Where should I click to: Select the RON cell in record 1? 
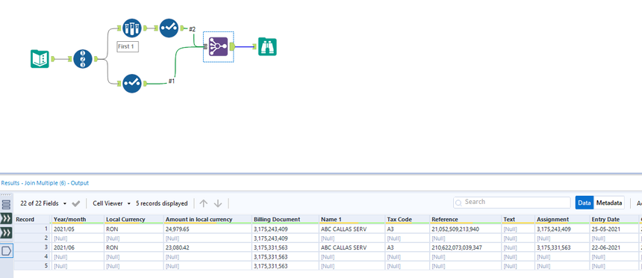point(134,229)
